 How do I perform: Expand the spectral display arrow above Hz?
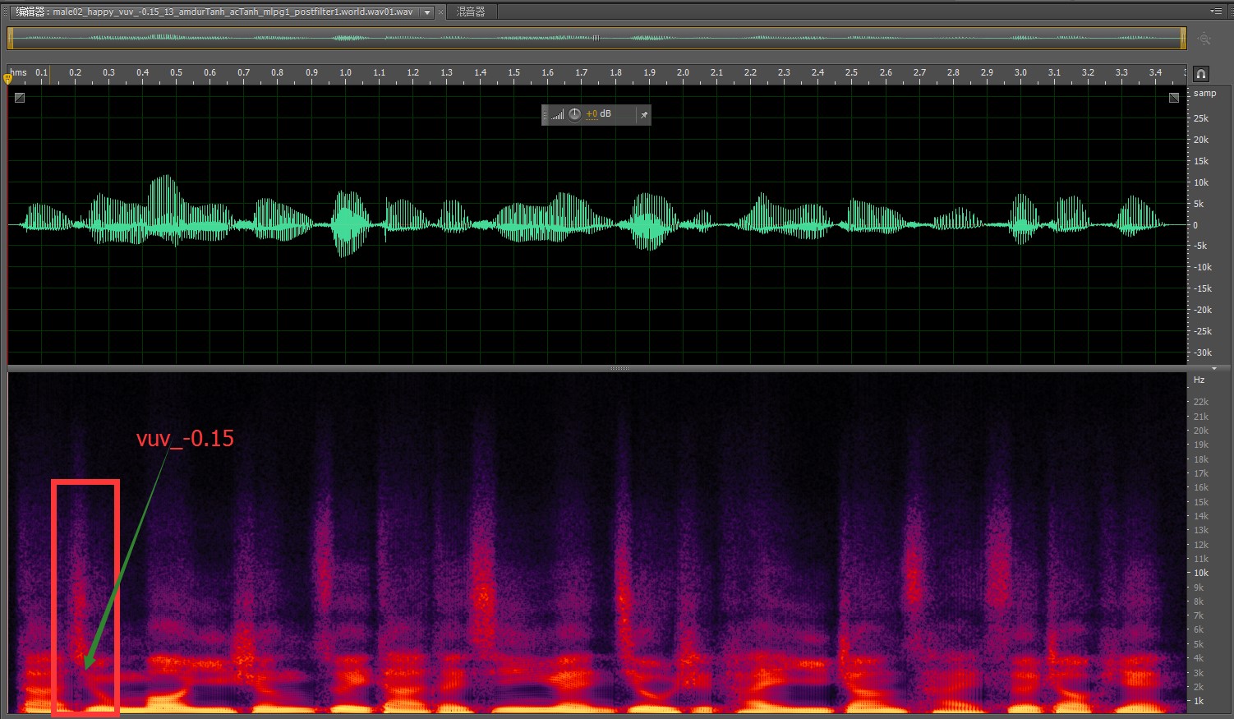[x=1214, y=369]
